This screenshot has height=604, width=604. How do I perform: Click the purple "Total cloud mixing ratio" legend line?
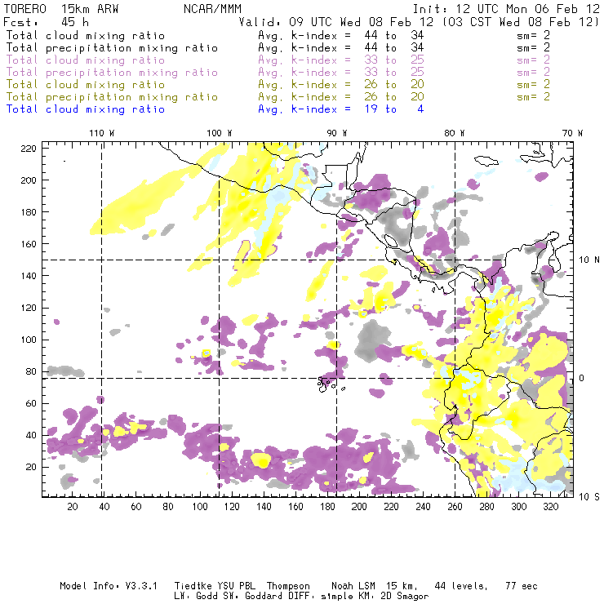(x=86, y=60)
